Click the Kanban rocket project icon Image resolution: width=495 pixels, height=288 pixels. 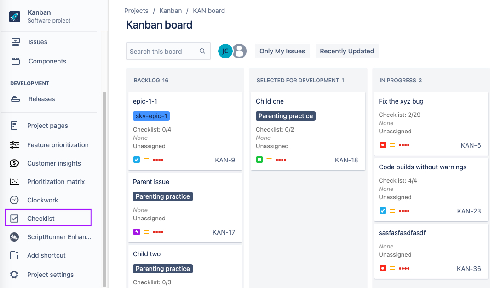15,17
